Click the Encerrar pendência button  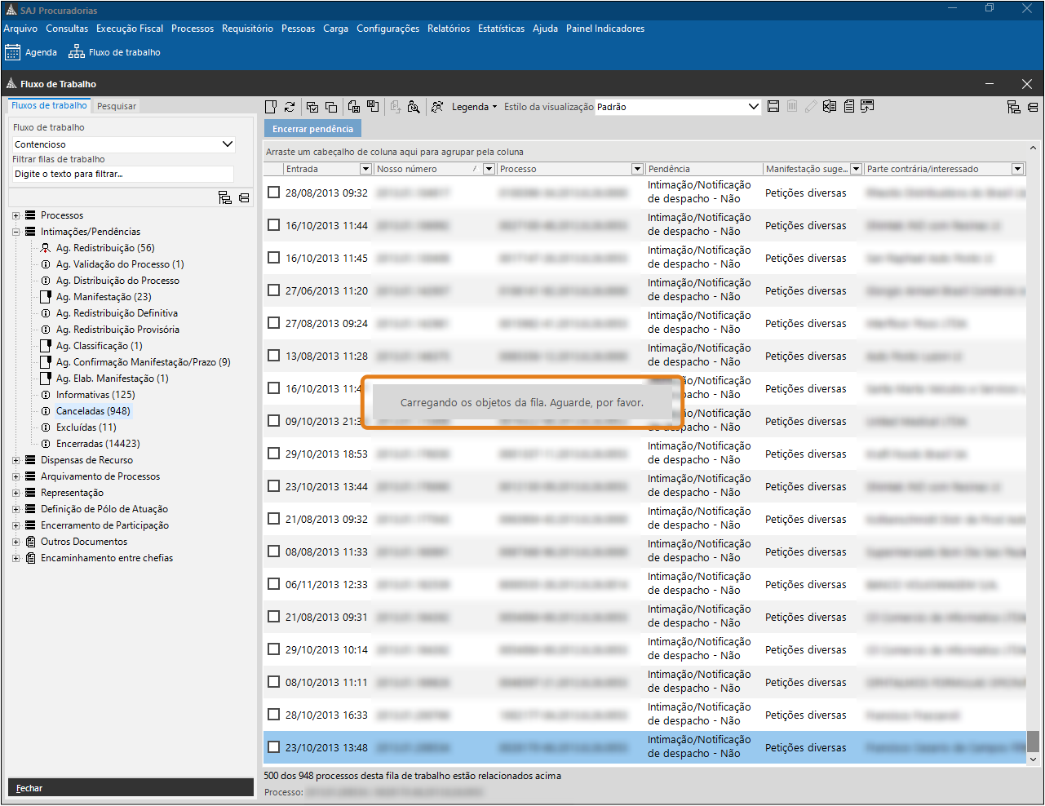pyautogui.click(x=312, y=129)
